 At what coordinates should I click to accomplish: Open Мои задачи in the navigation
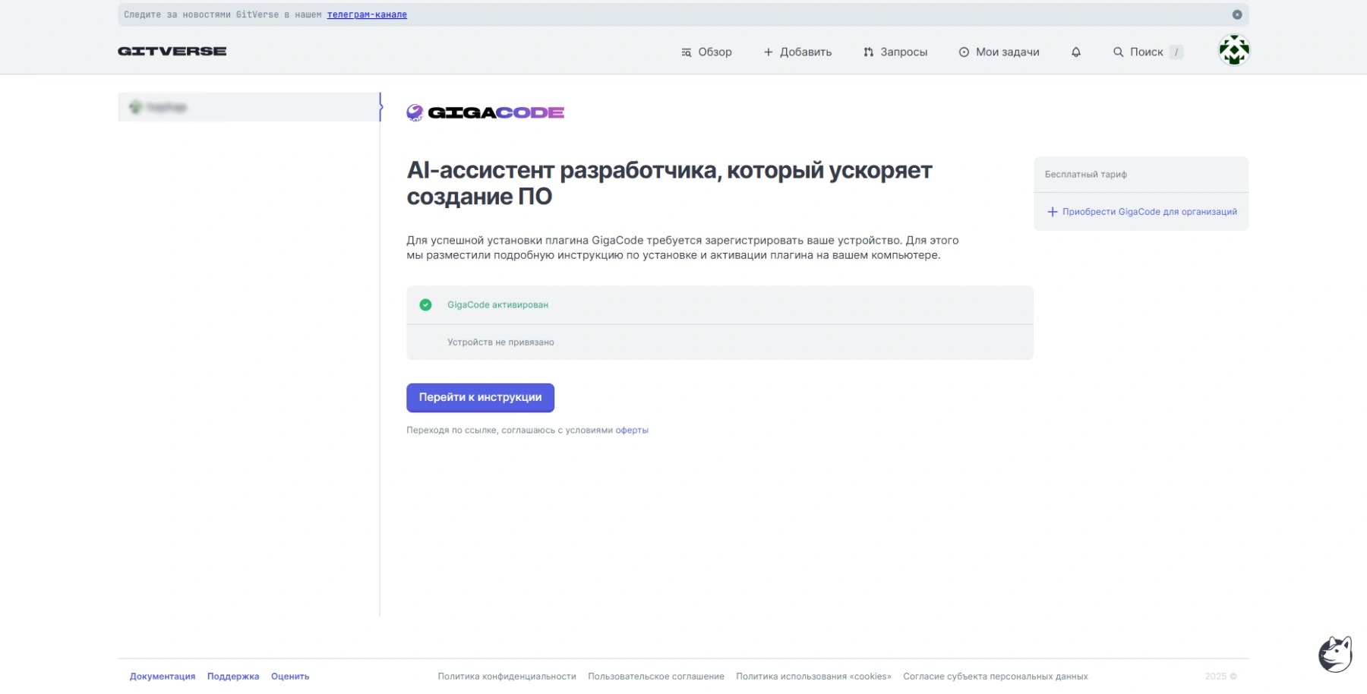pyautogui.click(x=999, y=52)
